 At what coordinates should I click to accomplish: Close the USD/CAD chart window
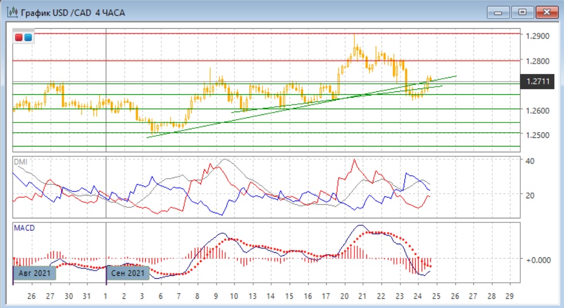[546, 12]
